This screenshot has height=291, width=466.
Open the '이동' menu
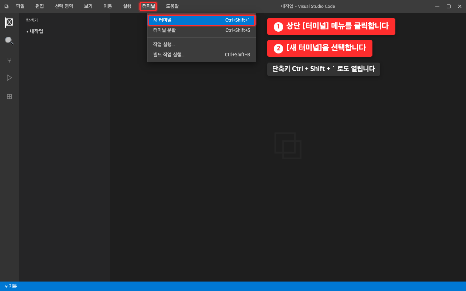pyautogui.click(x=108, y=6)
